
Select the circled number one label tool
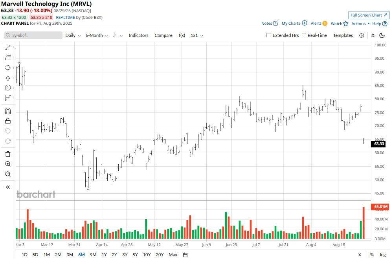coord(8,88)
